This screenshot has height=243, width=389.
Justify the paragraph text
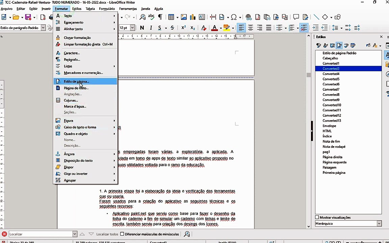(269, 28)
